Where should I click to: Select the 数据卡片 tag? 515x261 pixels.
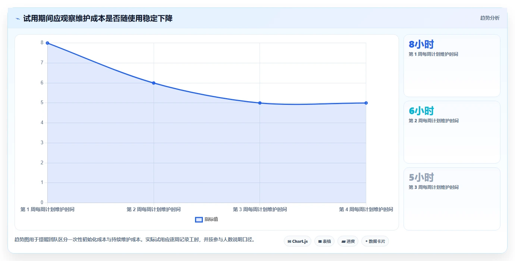pyautogui.click(x=375, y=241)
